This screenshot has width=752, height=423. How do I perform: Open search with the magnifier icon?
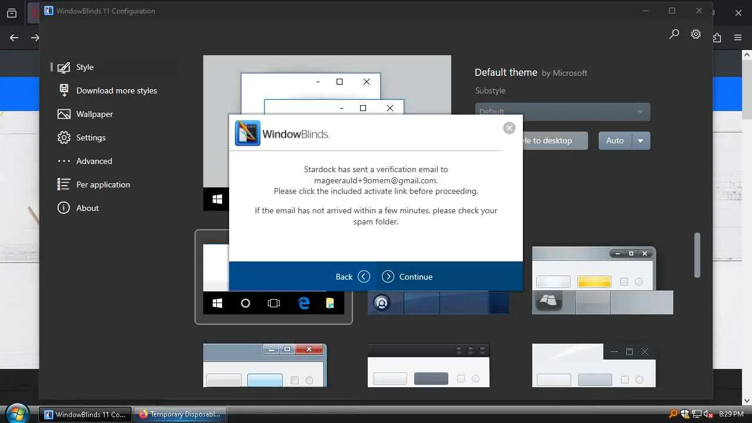coord(674,35)
